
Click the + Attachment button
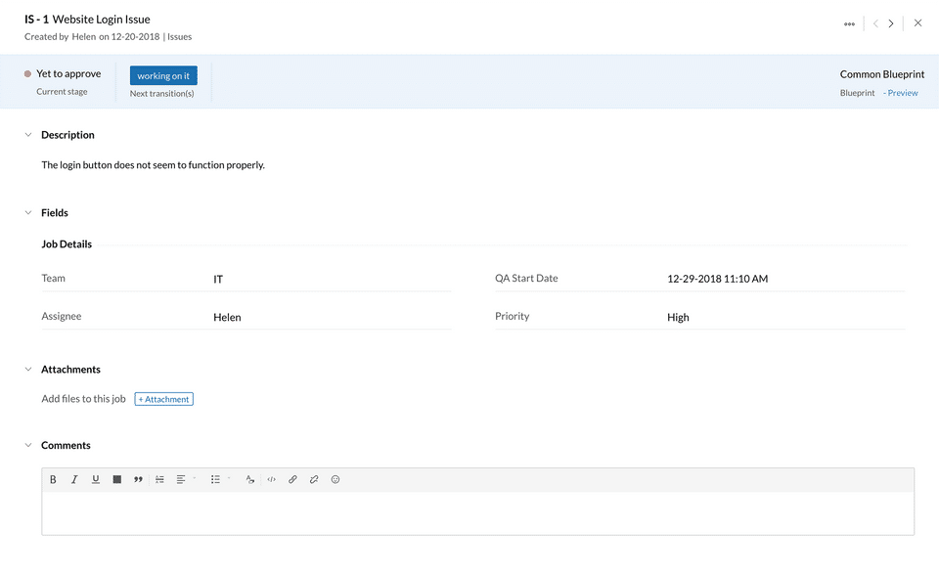point(163,399)
